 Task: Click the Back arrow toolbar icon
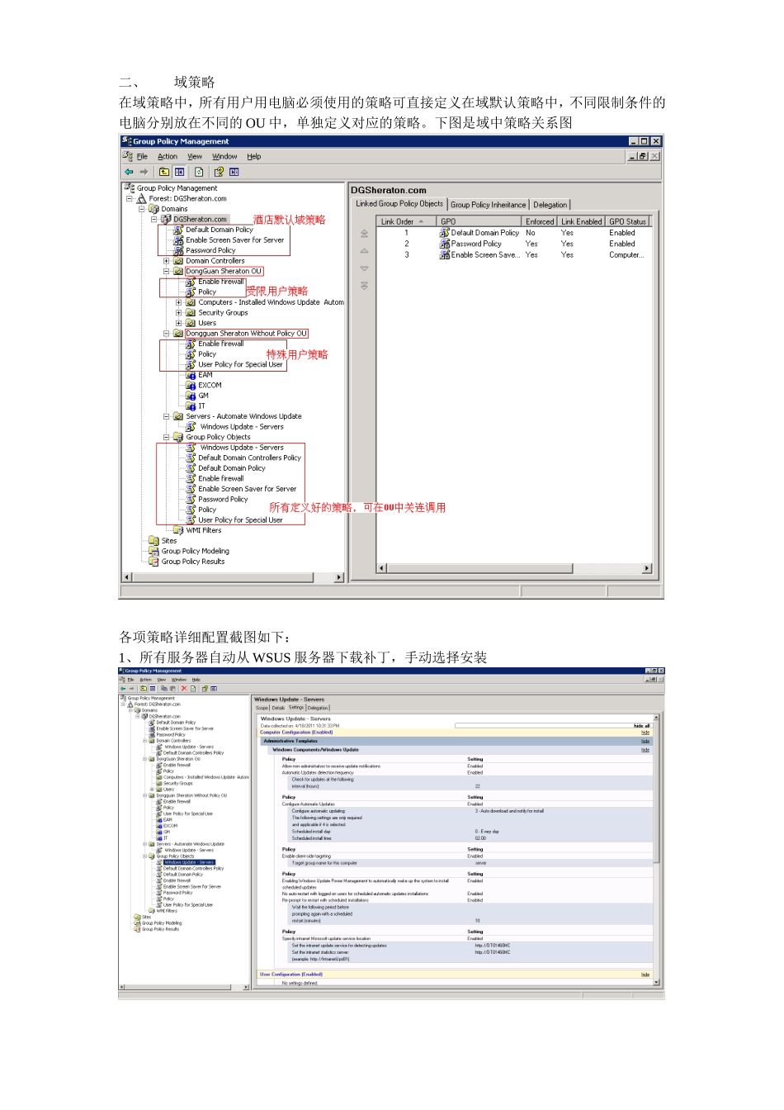tap(129, 172)
